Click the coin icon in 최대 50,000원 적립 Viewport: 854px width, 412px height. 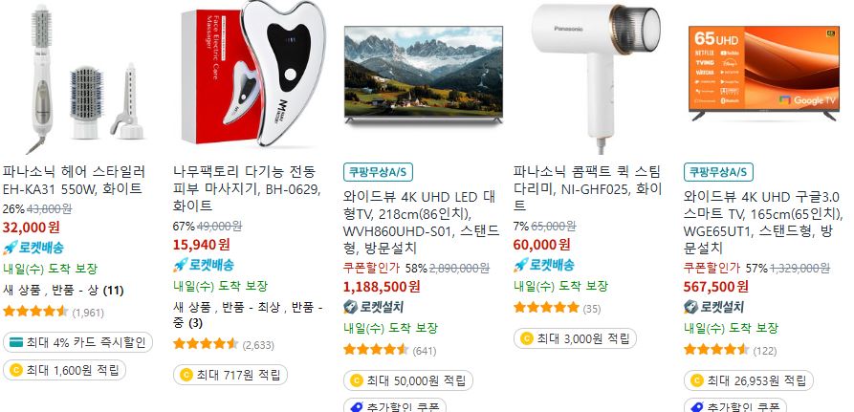pos(357,380)
